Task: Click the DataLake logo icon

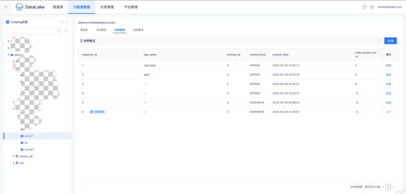Action: (x=19, y=7)
